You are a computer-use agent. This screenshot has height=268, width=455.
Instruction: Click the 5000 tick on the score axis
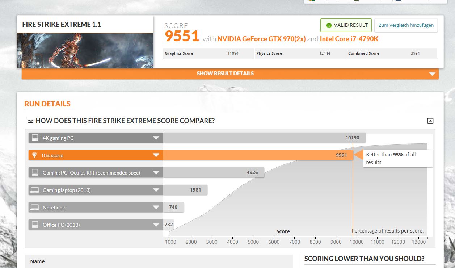pyautogui.click(x=253, y=242)
